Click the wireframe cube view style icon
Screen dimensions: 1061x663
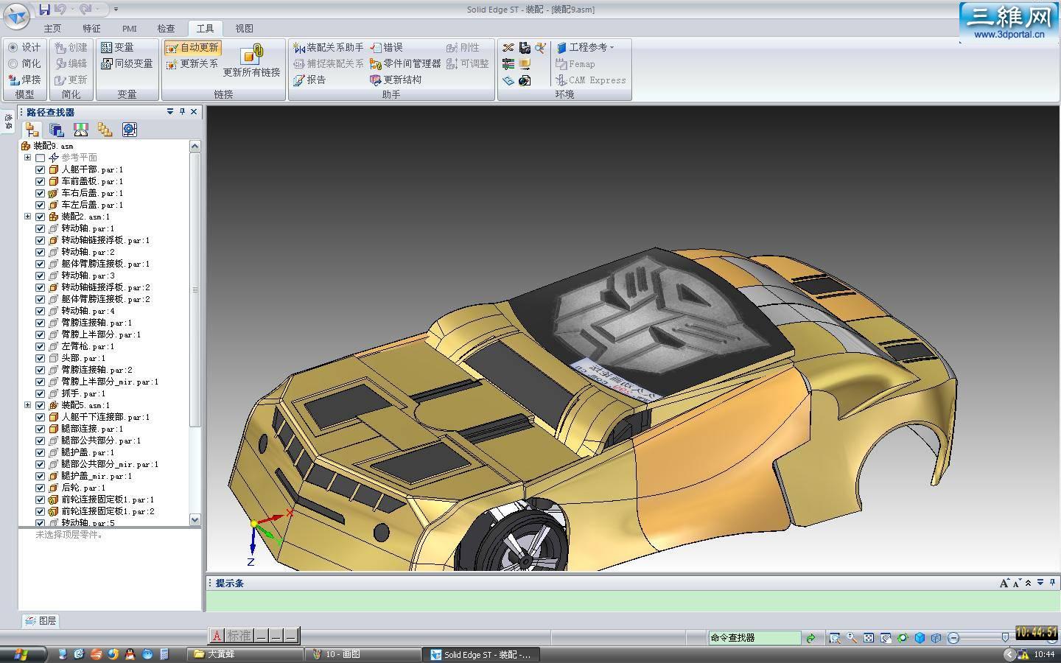pos(936,638)
